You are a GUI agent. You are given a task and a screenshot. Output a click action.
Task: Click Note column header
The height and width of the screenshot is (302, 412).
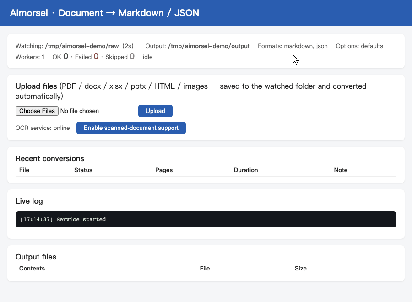341,170
